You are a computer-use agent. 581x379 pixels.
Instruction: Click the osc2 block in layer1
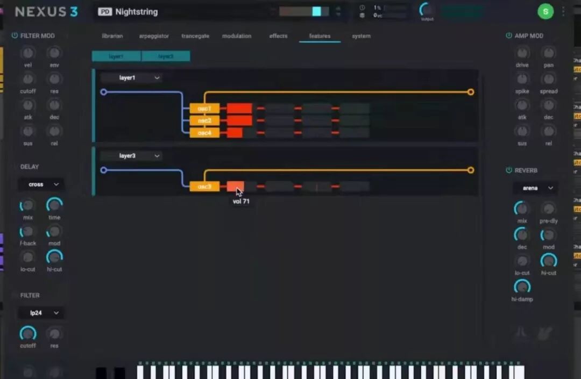[204, 120]
